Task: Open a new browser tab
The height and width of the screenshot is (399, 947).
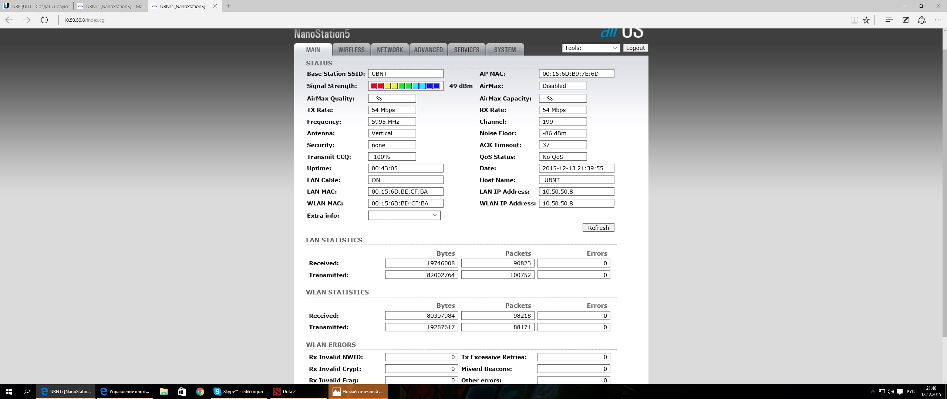Action: [228, 6]
